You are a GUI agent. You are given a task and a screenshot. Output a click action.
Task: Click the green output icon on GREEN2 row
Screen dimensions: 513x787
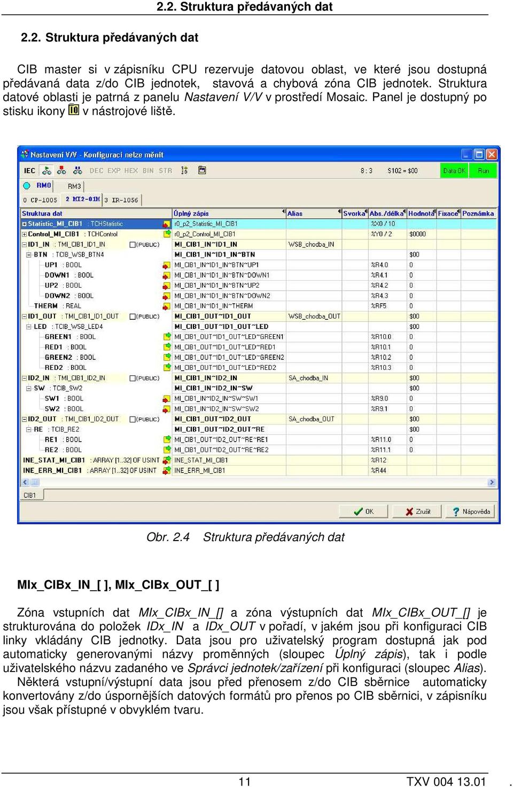[167, 358]
